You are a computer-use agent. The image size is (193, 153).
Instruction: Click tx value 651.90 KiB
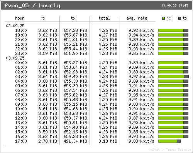click(75, 53)
